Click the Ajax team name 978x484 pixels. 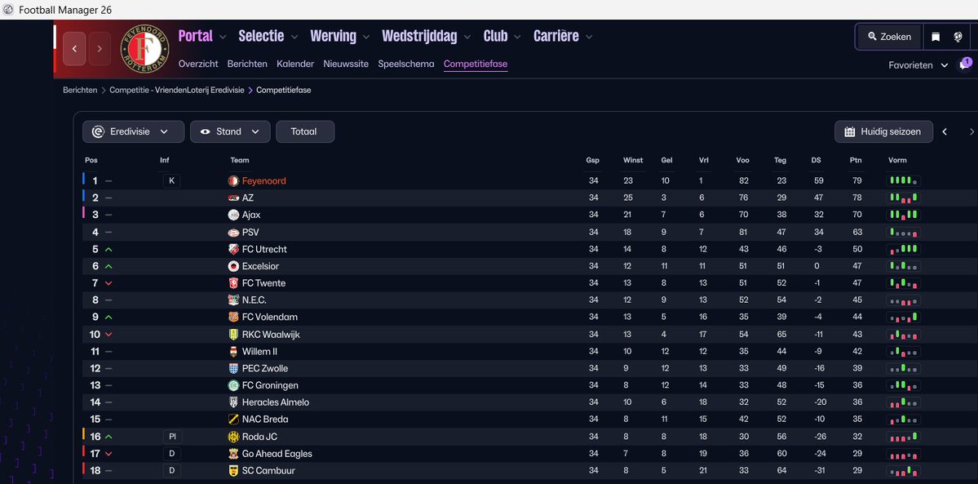pos(251,215)
